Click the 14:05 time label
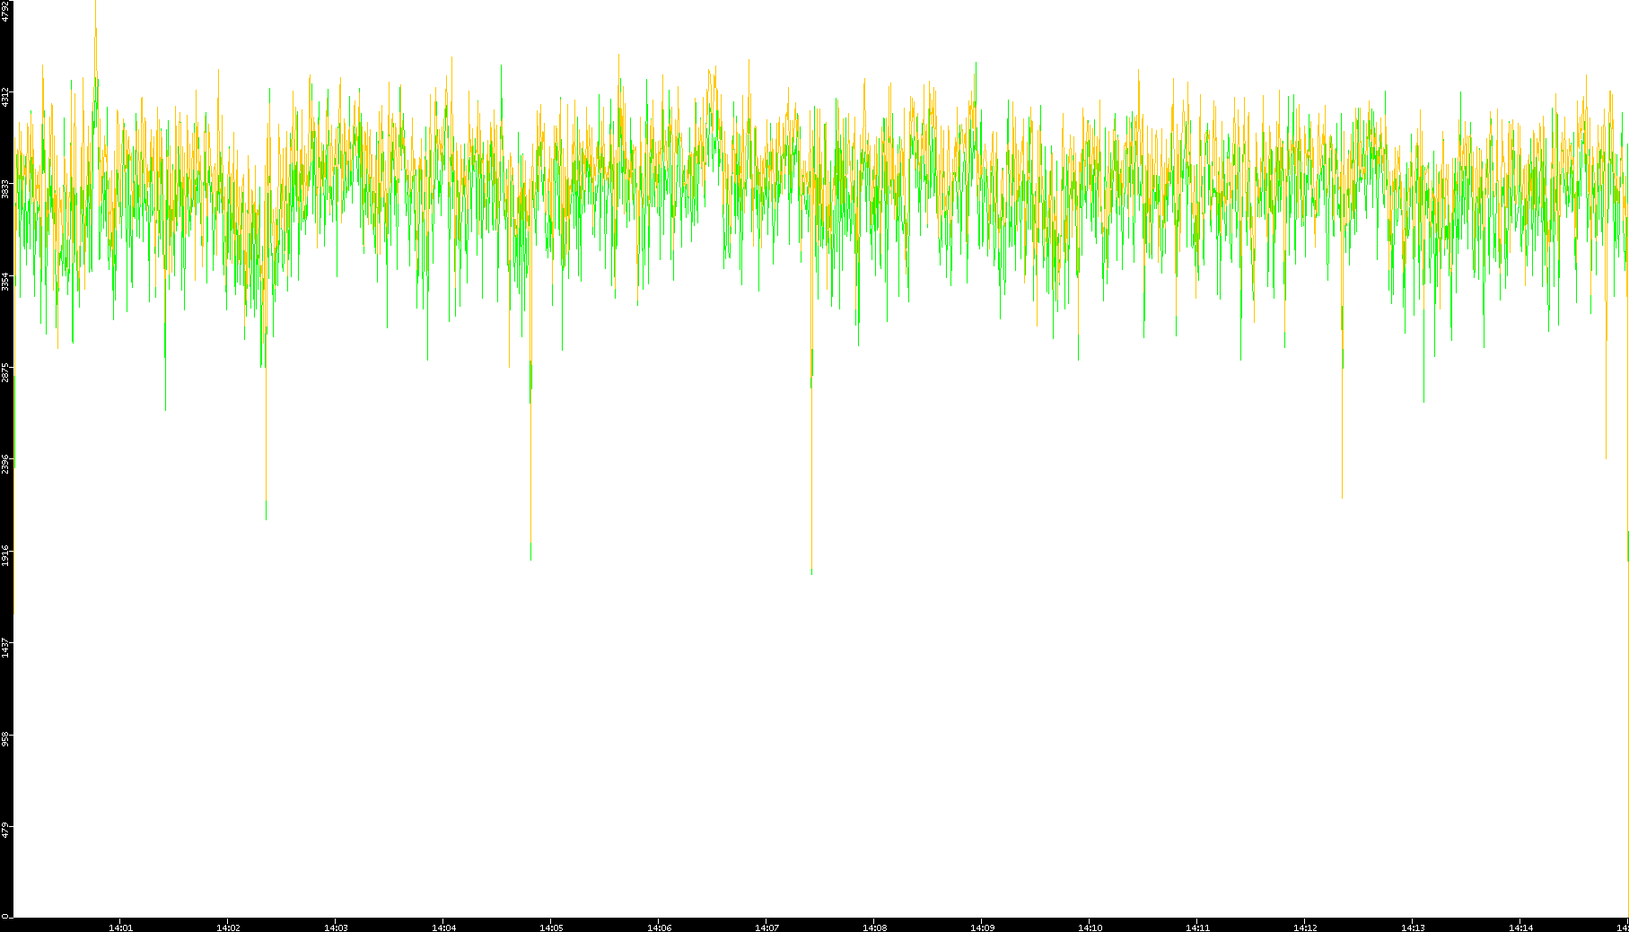 tap(551, 928)
